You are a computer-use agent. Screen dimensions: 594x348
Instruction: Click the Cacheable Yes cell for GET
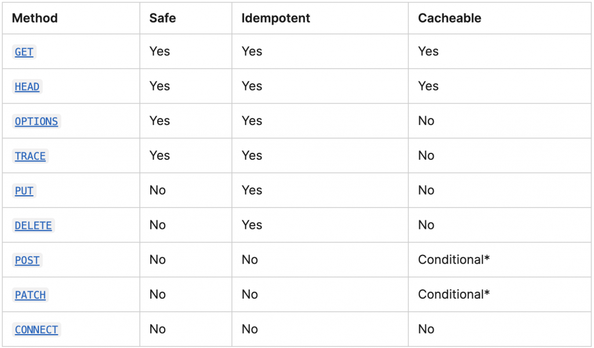(x=428, y=51)
